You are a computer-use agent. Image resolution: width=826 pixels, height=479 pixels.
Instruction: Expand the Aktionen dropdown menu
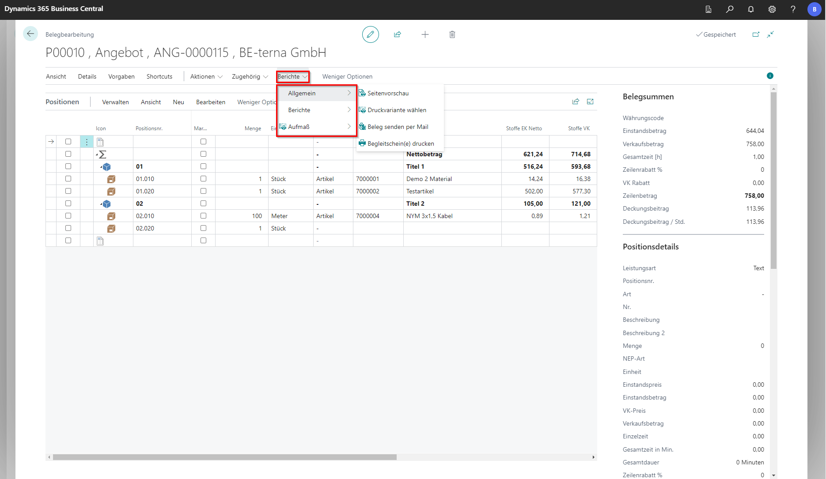206,76
